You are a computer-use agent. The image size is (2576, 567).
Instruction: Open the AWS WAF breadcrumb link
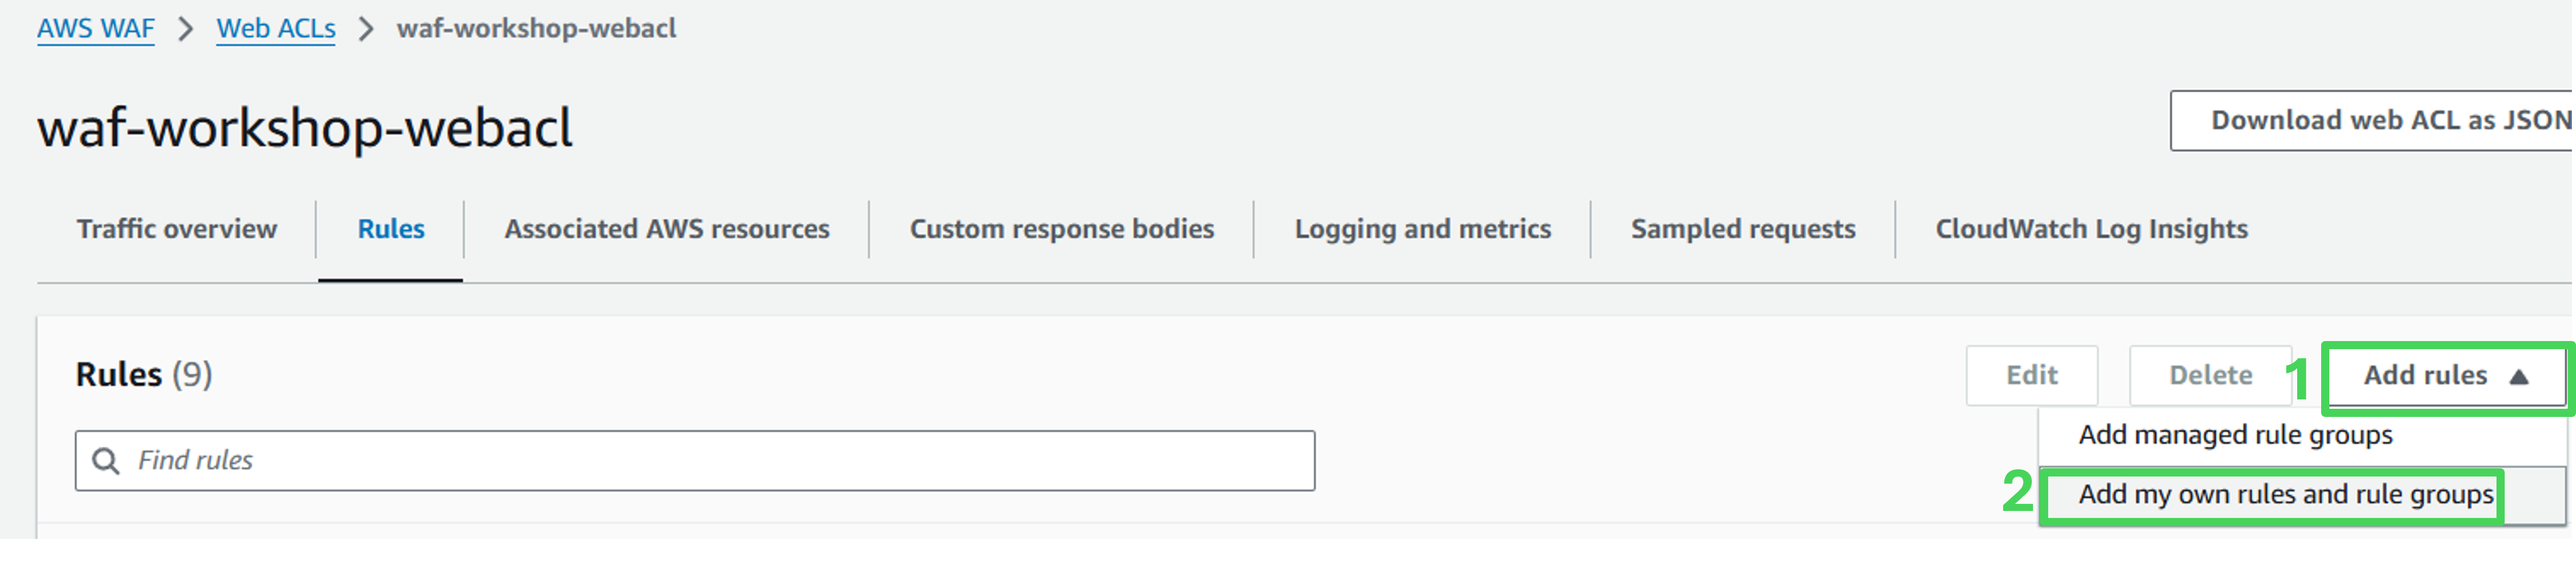coord(96,29)
